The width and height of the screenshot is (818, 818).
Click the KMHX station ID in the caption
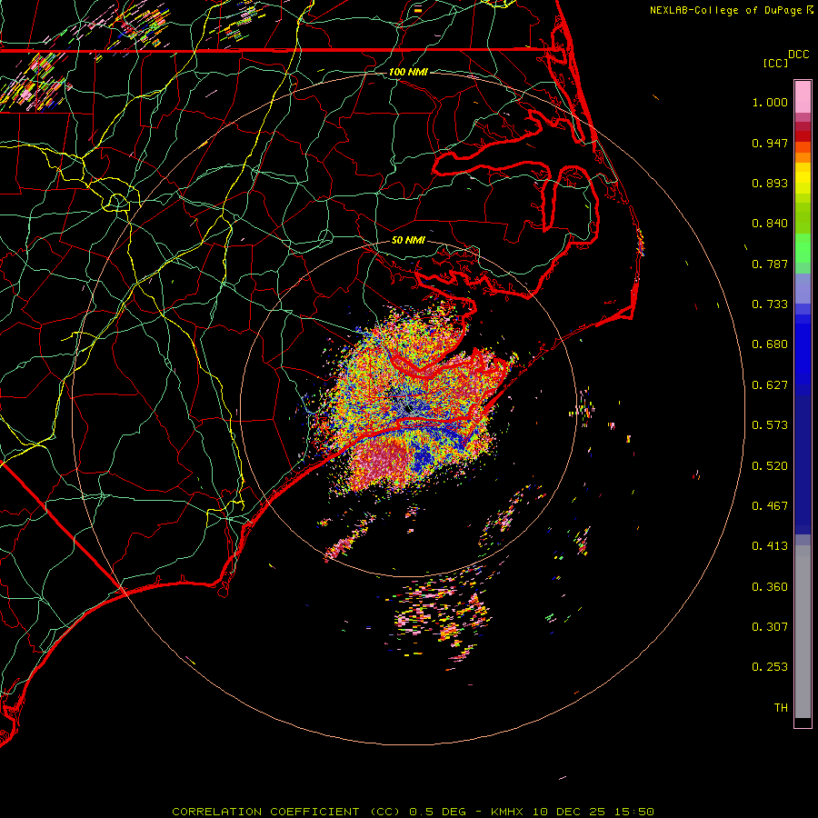point(509,812)
